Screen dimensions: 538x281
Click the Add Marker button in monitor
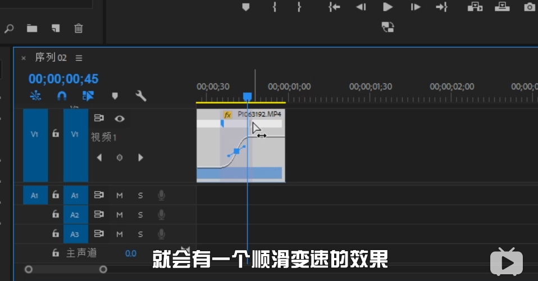(245, 7)
